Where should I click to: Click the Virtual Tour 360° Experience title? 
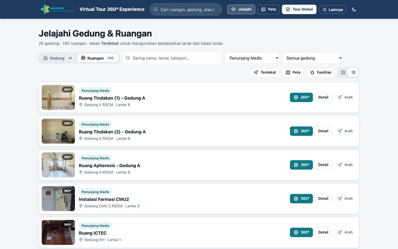click(112, 9)
